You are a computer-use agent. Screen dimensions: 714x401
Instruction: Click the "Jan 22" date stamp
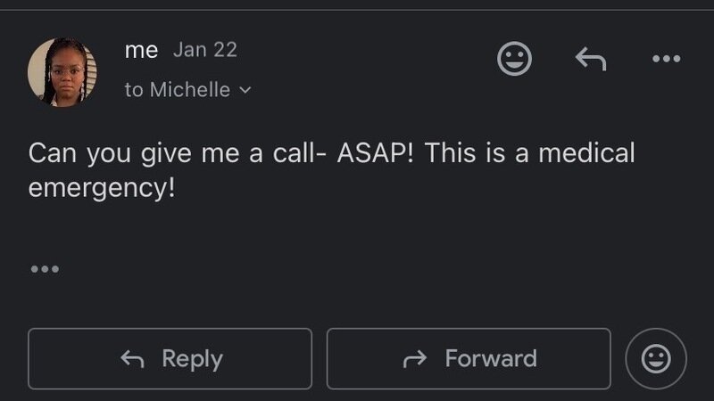pyautogui.click(x=205, y=50)
